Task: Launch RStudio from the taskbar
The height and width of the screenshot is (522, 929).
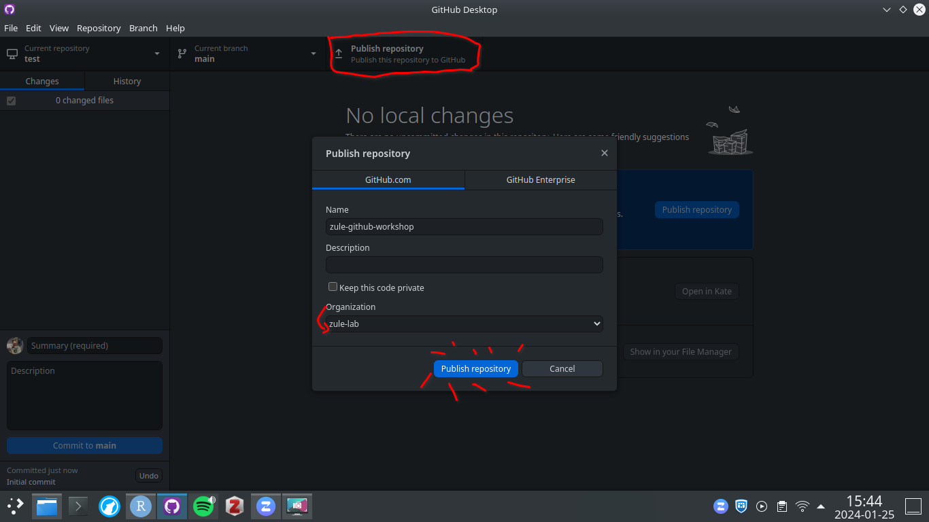Action: pyautogui.click(x=141, y=506)
